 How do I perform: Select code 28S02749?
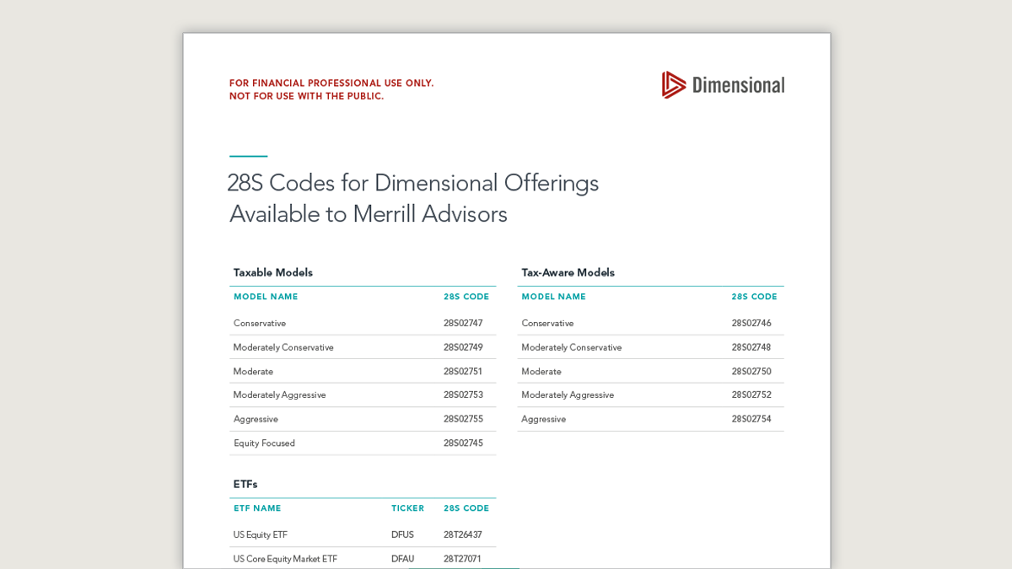pos(463,347)
